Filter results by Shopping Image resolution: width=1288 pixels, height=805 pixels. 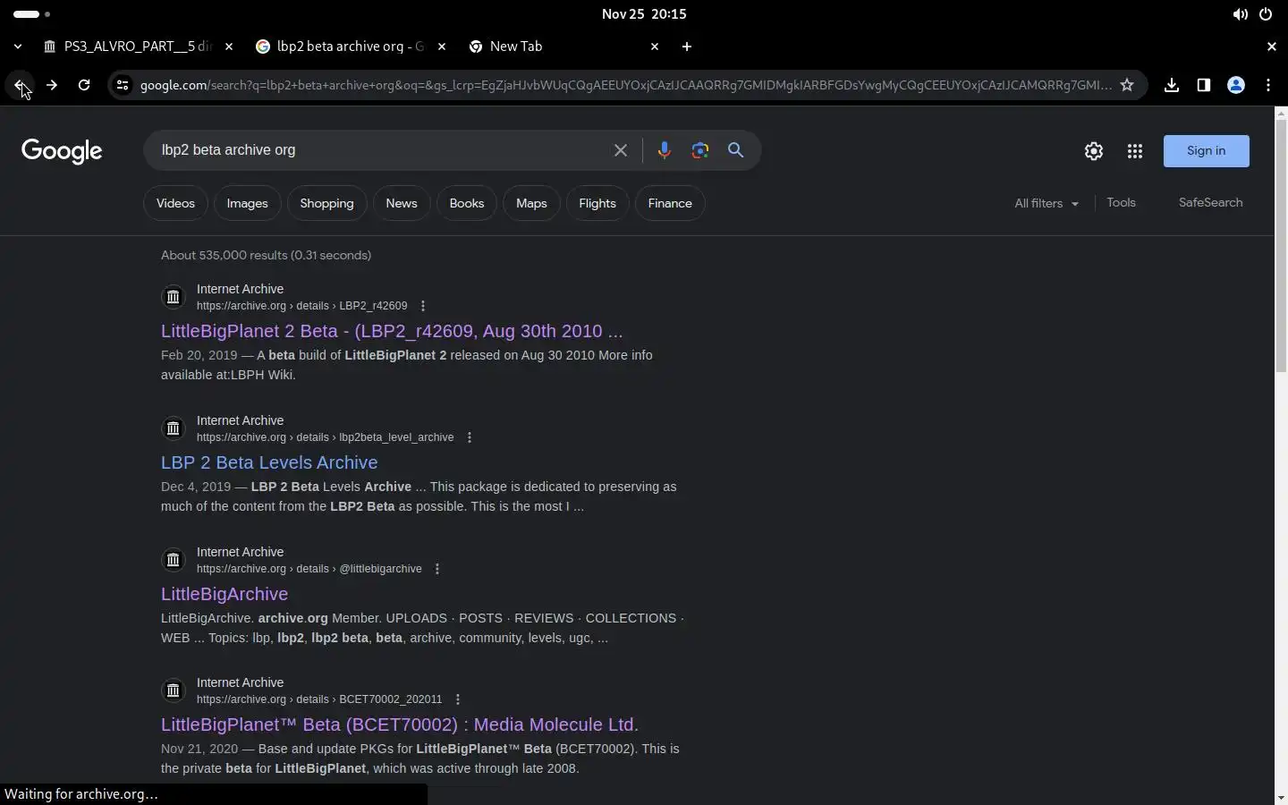click(326, 204)
